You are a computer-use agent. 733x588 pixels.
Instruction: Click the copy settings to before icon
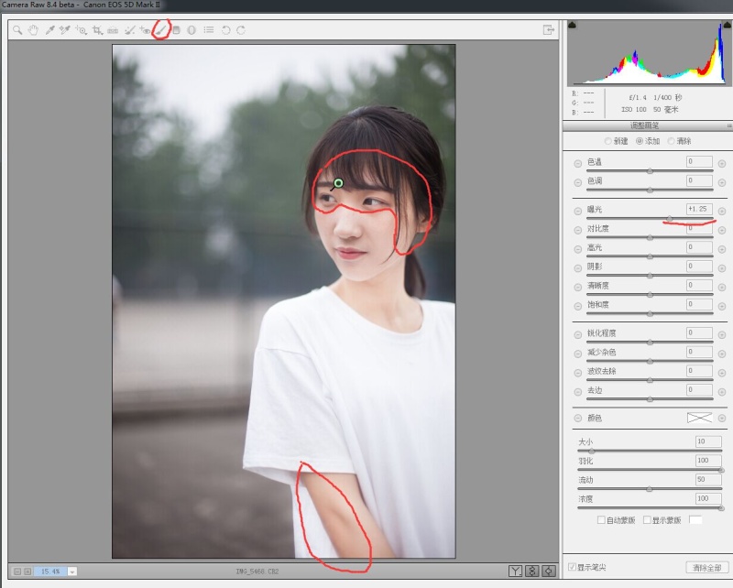click(549, 571)
